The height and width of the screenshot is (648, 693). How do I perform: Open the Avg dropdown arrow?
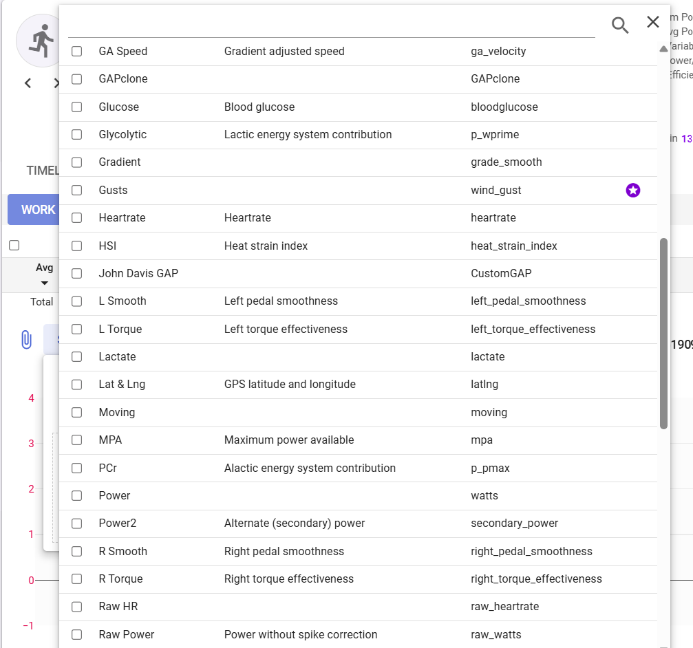coord(44,283)
